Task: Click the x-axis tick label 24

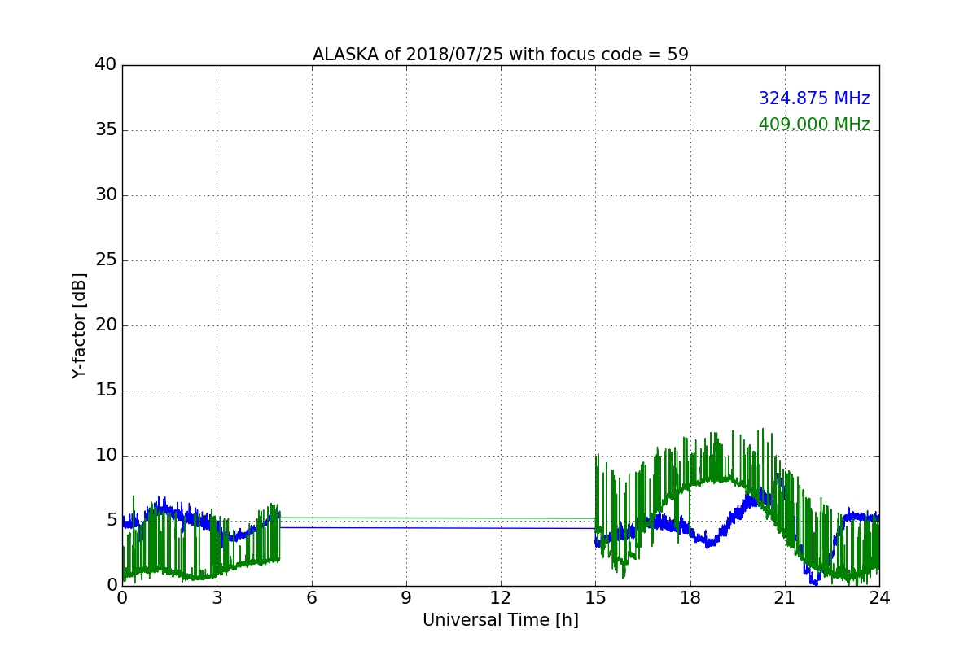Action: click(879, 598)
